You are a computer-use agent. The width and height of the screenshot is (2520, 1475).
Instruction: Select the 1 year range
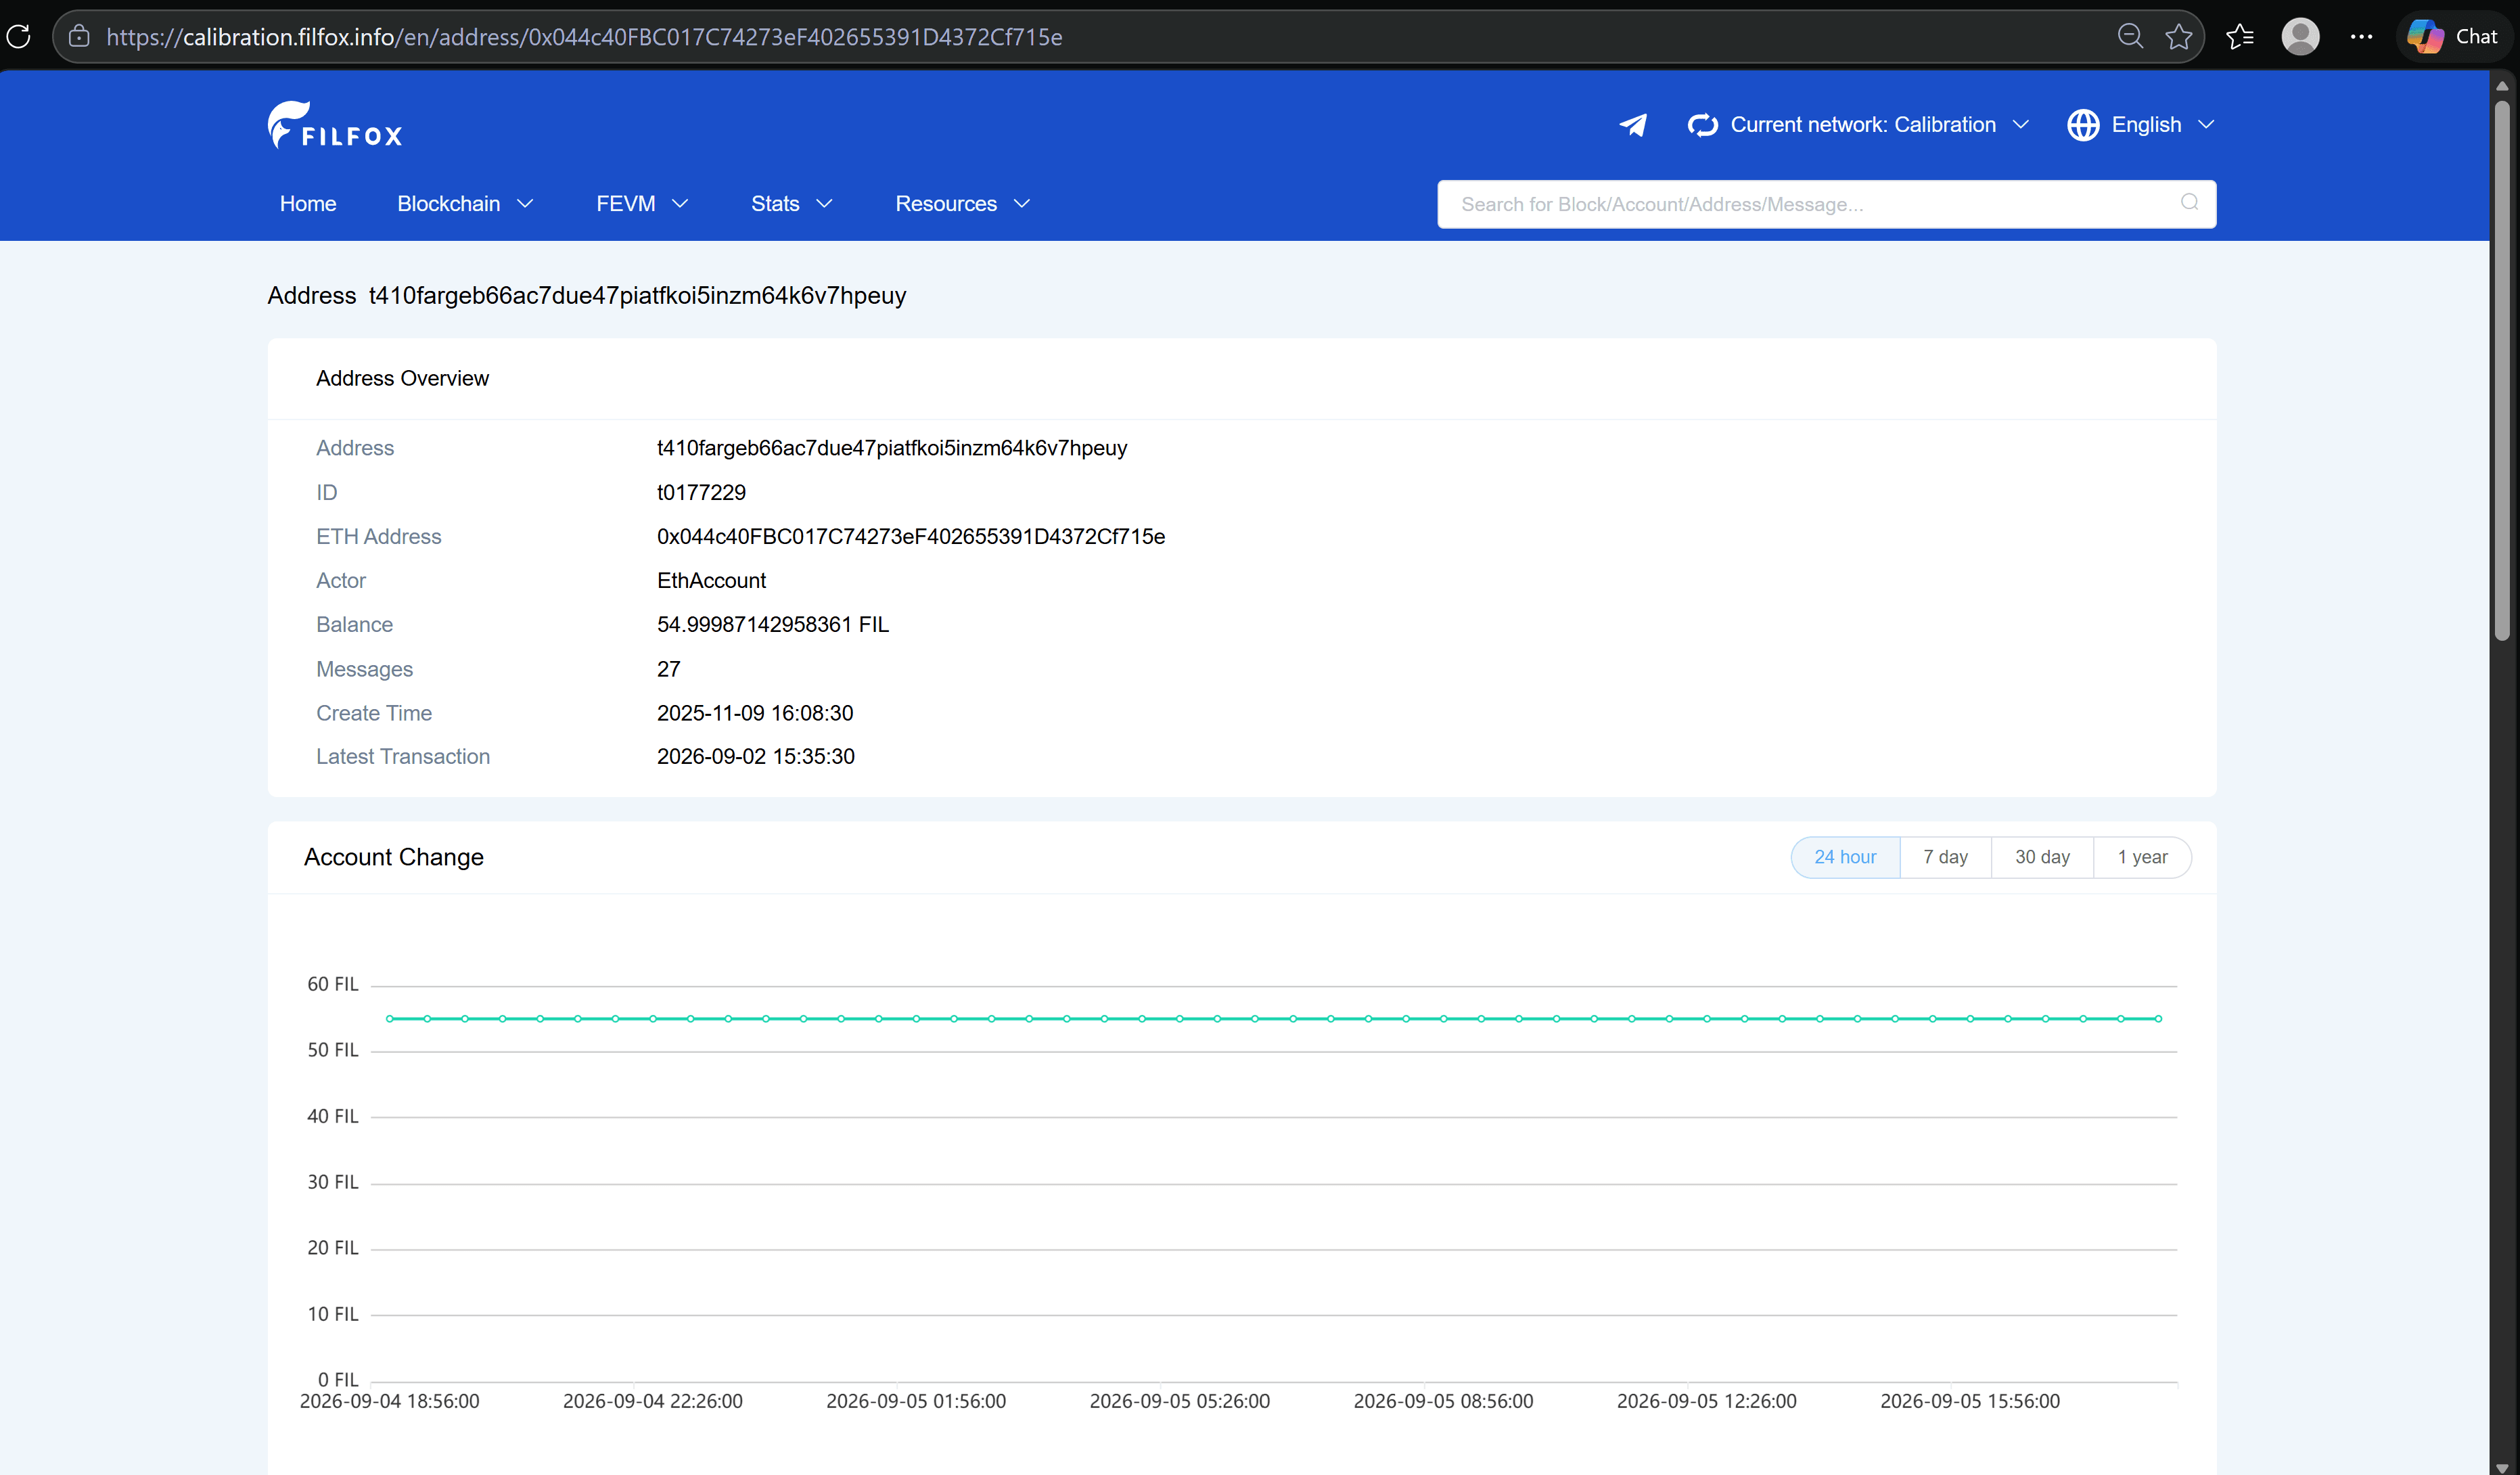coord(2142,857)
